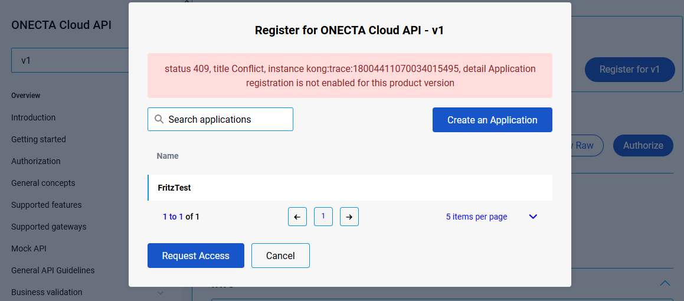The image size is (684, 301).
Task: Open Getting started in the sidebar
Action: tap(38, 139)
